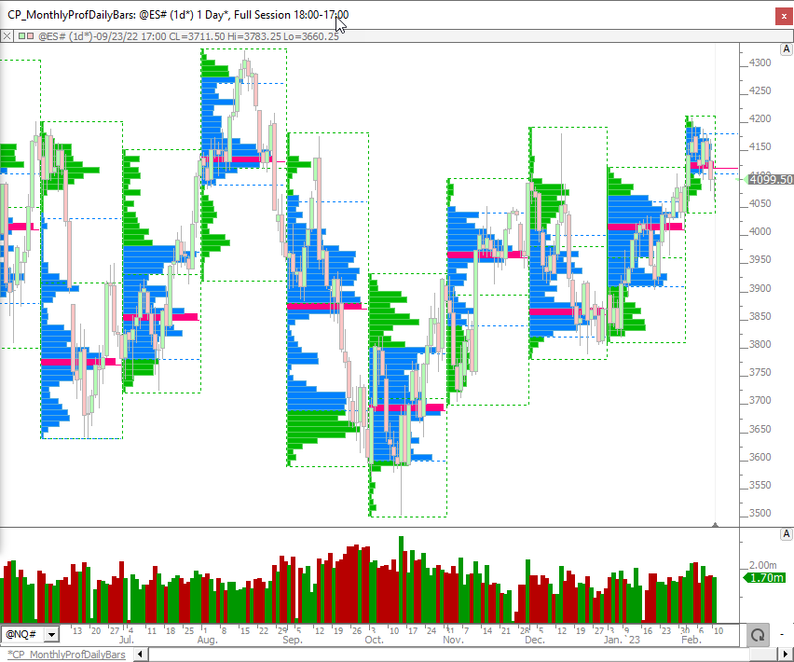Click the 4000 price axis label
This screenshot has width=794, height=662.
(760, 231)
